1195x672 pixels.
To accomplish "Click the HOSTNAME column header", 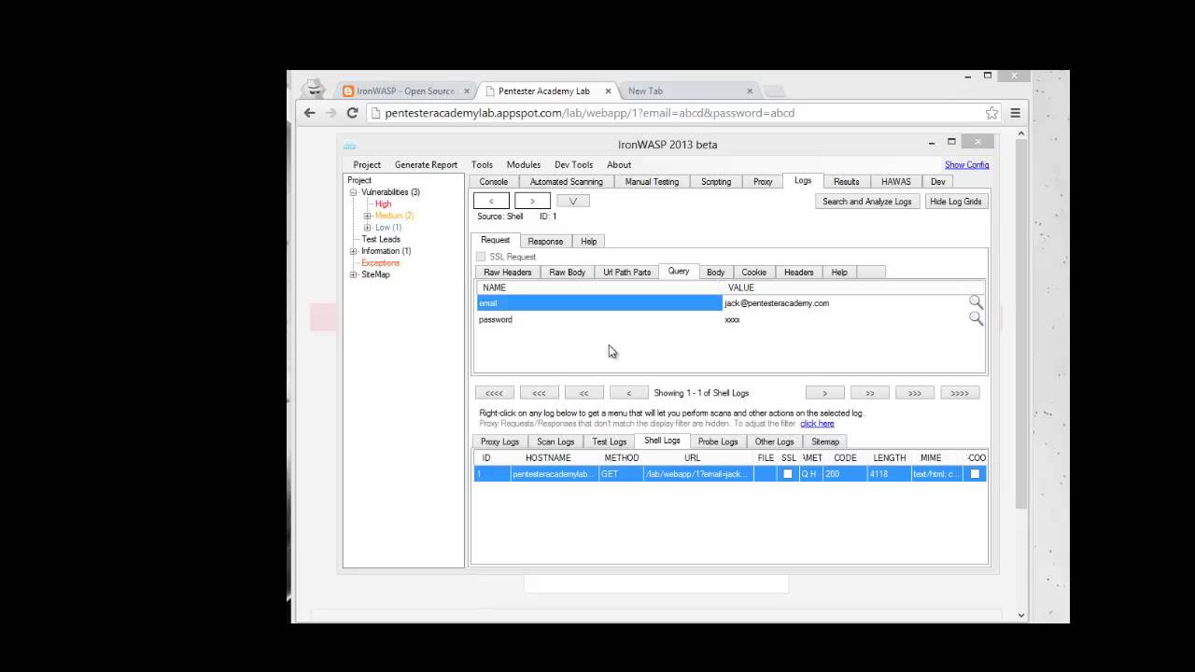I will [548, 458].
